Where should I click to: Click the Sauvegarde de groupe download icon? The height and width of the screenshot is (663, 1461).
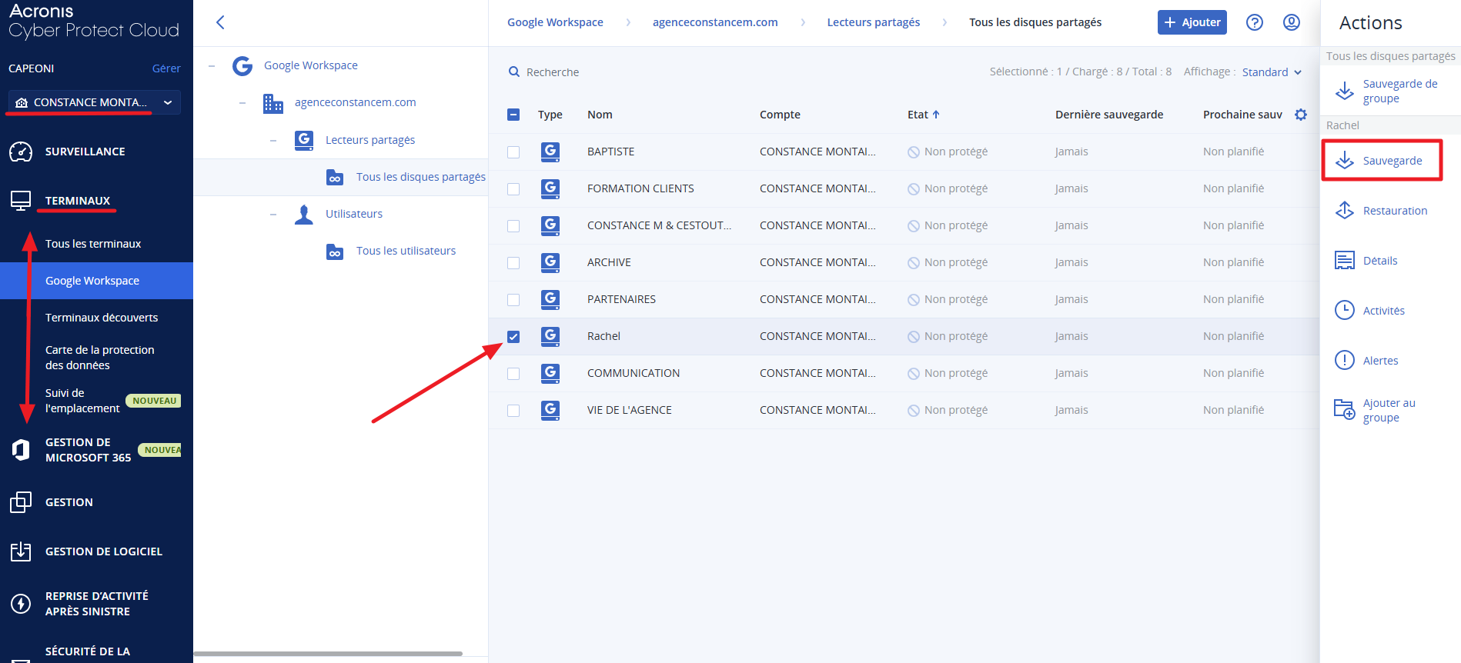point(1345,91)
